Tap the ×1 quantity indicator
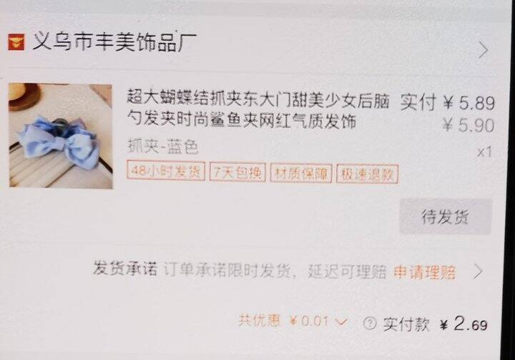 (484, 152)
